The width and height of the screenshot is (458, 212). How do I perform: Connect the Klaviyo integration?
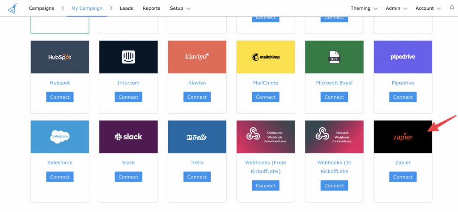click(x=197, y=97)
